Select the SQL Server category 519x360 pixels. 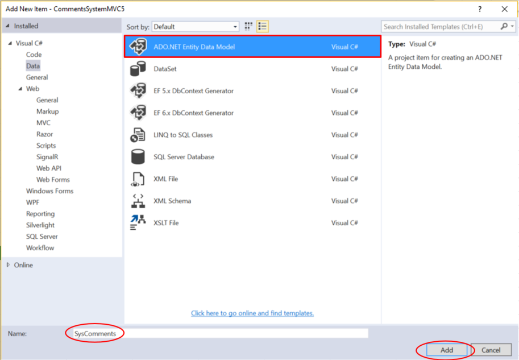tap(41, 237)
